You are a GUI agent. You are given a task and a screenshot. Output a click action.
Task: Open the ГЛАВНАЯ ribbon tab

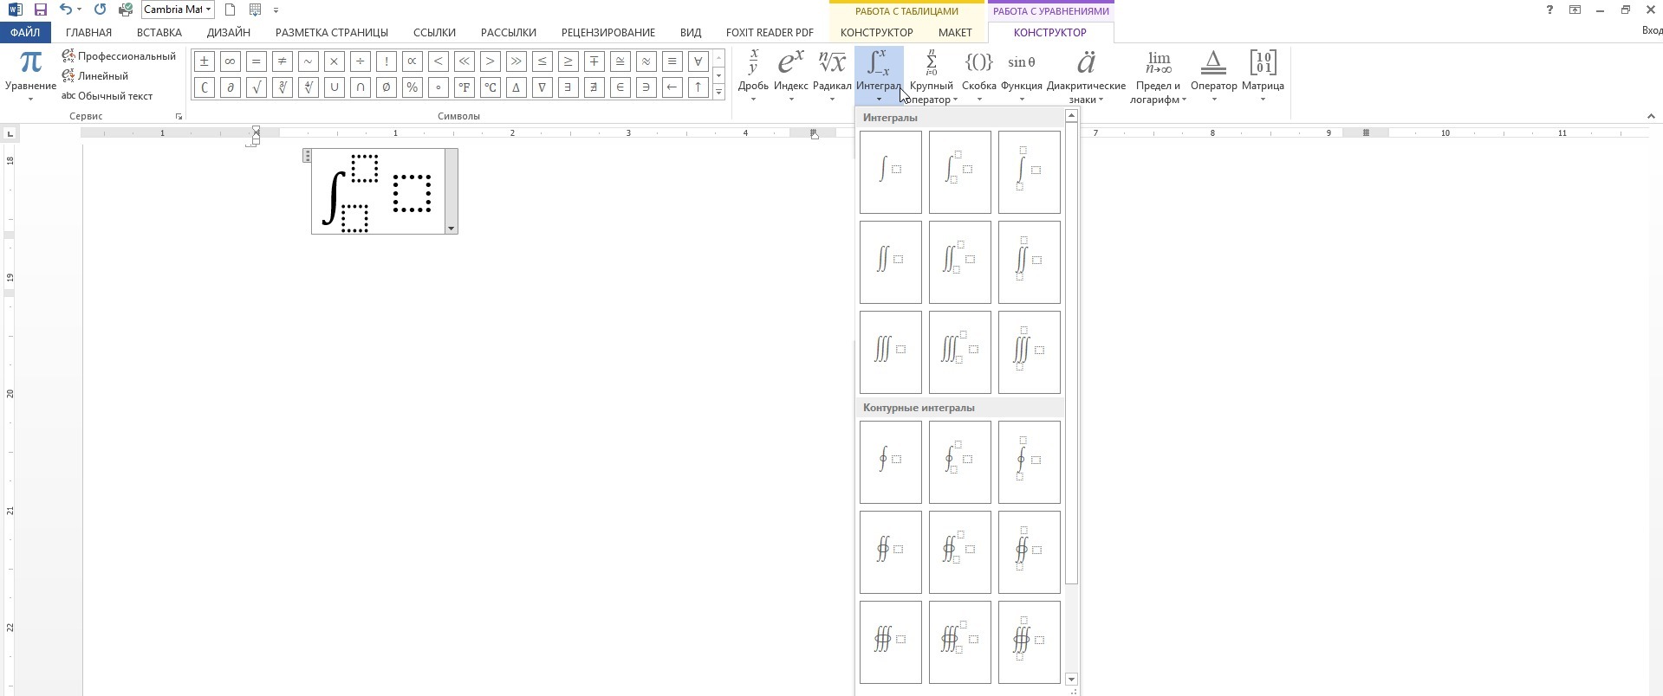coord(88,32)
